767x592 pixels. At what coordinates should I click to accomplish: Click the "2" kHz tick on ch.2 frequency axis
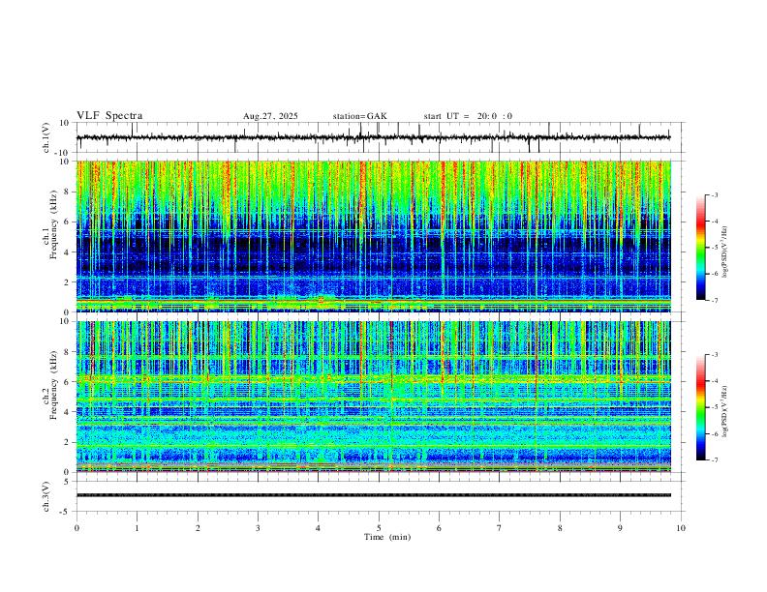[x=68, y=442]
